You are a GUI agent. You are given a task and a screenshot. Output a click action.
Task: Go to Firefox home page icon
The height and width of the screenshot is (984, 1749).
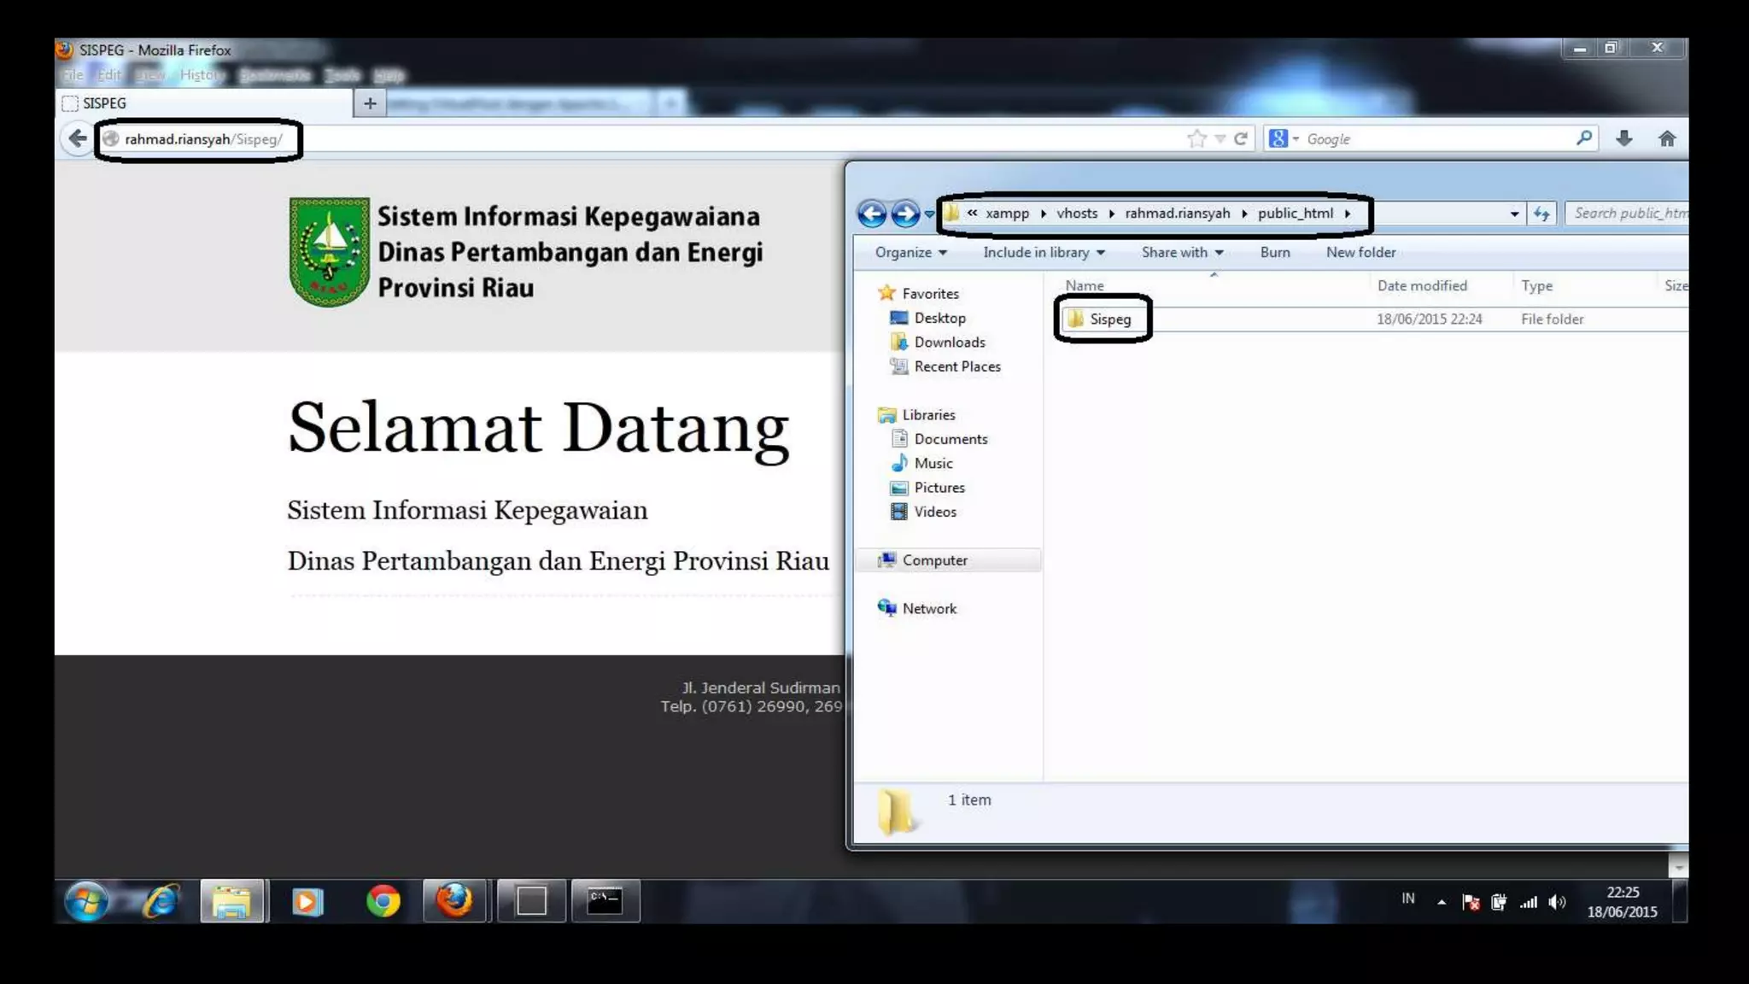1666,138
